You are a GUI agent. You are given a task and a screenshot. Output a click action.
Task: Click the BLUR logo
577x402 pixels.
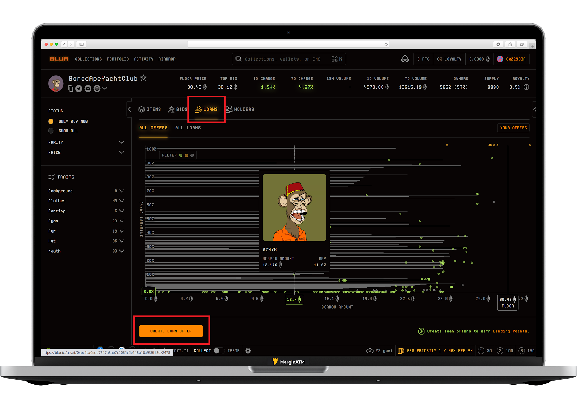click(x=59, y=59)
